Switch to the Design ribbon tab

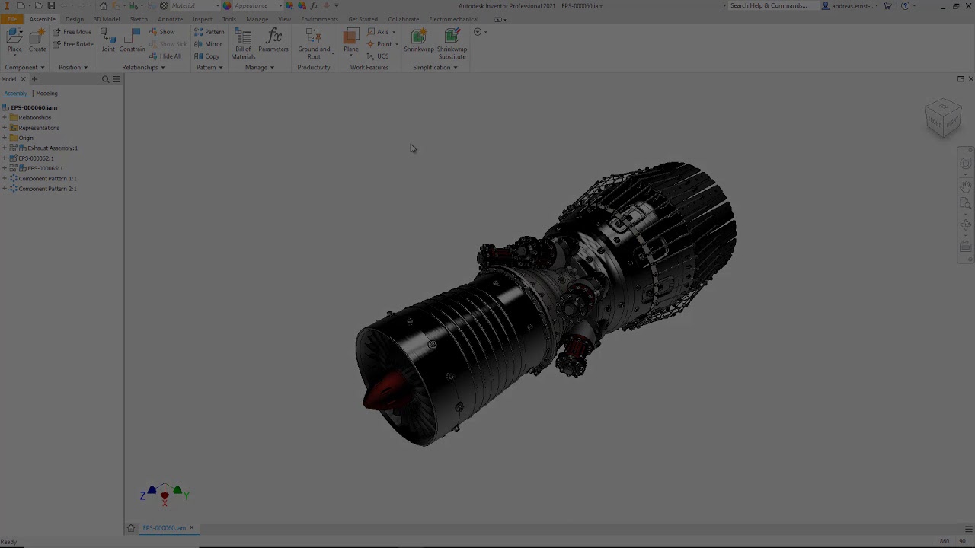coord(75,19)
